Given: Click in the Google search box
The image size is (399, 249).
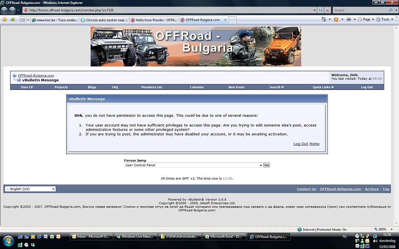Looking at the screenshot, I should [x=360, y=10].
